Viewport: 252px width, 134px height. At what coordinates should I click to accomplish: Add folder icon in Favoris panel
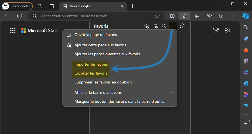click(155, 26)
